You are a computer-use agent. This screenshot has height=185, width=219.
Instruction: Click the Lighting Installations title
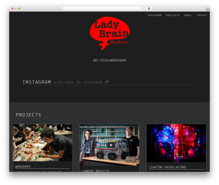(167, 167)
